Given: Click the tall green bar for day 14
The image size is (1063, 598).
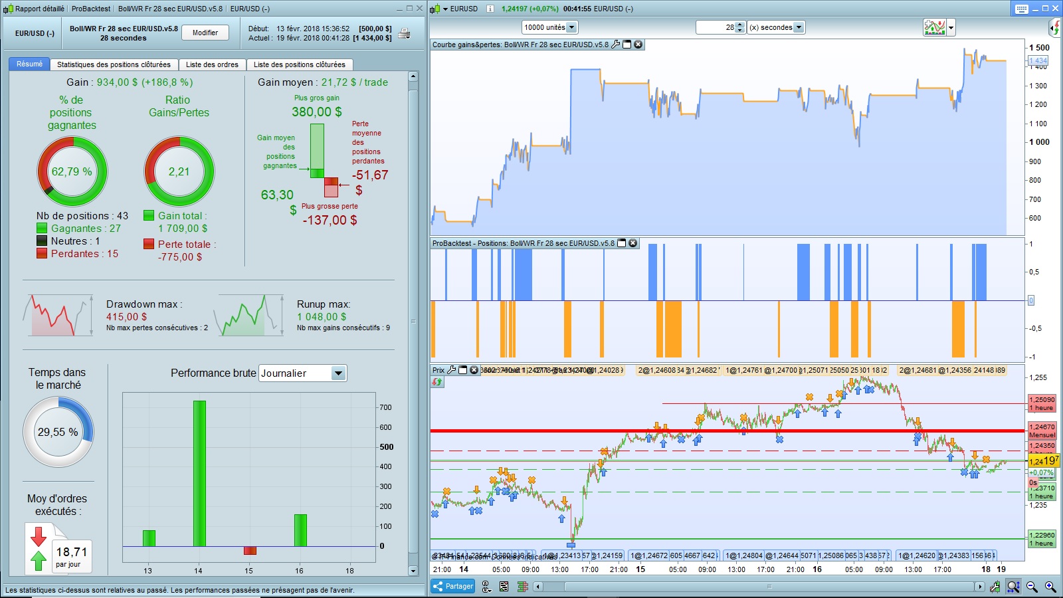Looking at the screenshot, I should (199, 474).
